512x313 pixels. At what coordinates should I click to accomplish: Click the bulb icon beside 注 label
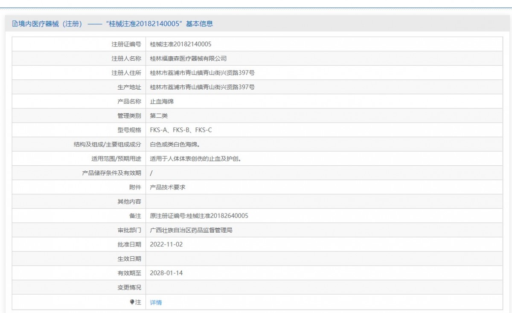pyautogui.click(x=132, y=302)
